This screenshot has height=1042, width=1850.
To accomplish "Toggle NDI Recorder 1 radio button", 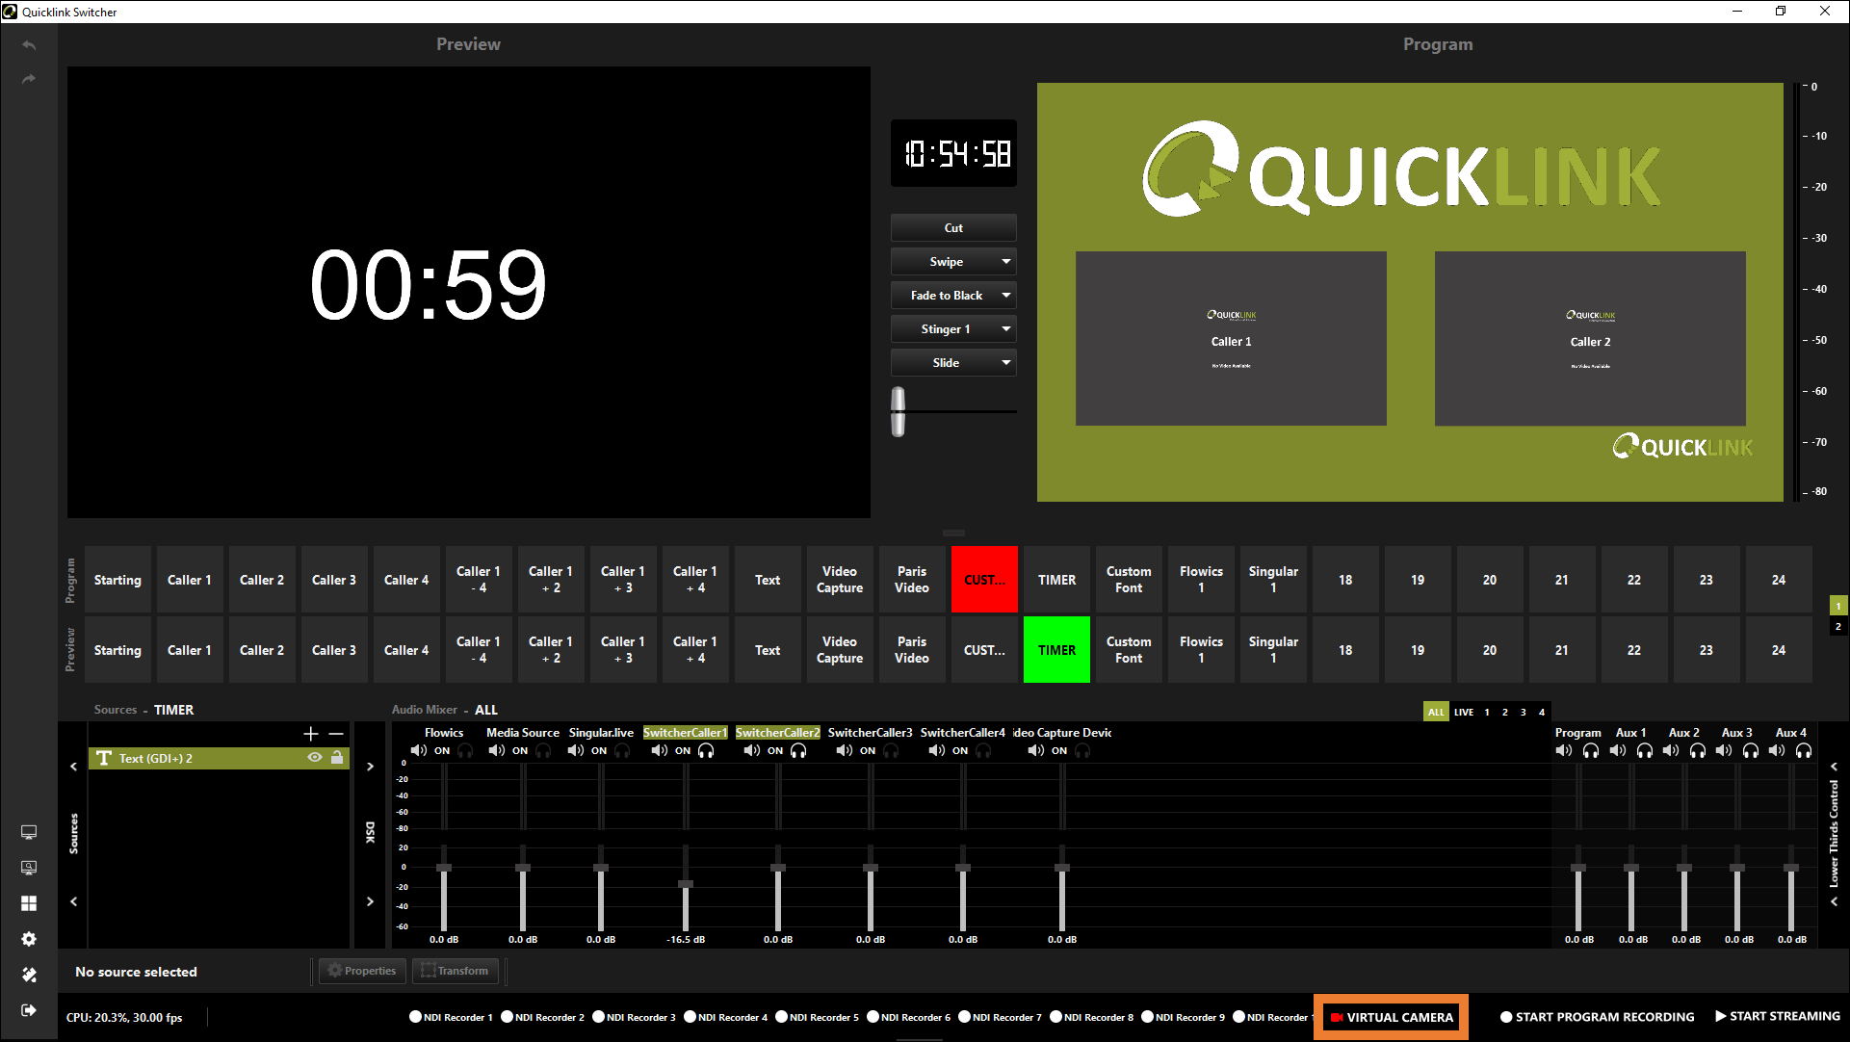I will click(x=416, y=1017).
